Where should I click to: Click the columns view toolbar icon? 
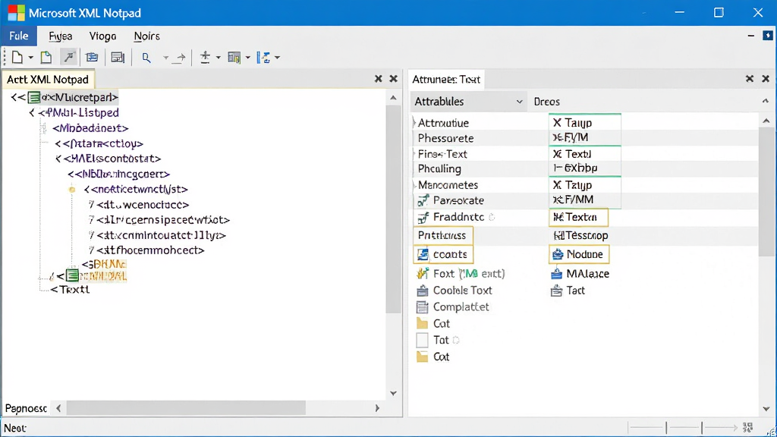234,58
